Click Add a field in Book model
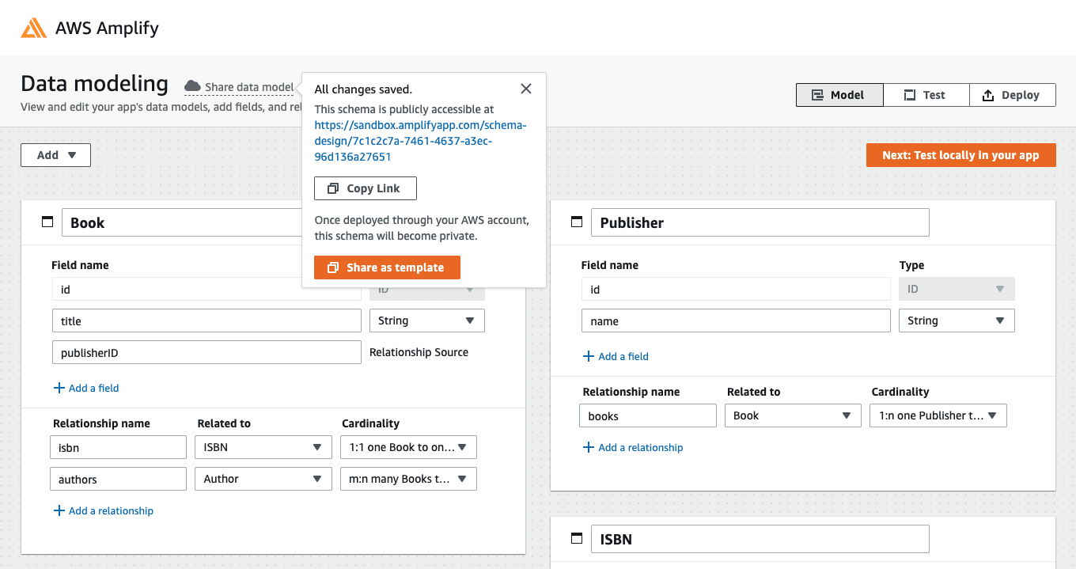This screenshot has height=569, width=1076. click(x=93, y=388)
